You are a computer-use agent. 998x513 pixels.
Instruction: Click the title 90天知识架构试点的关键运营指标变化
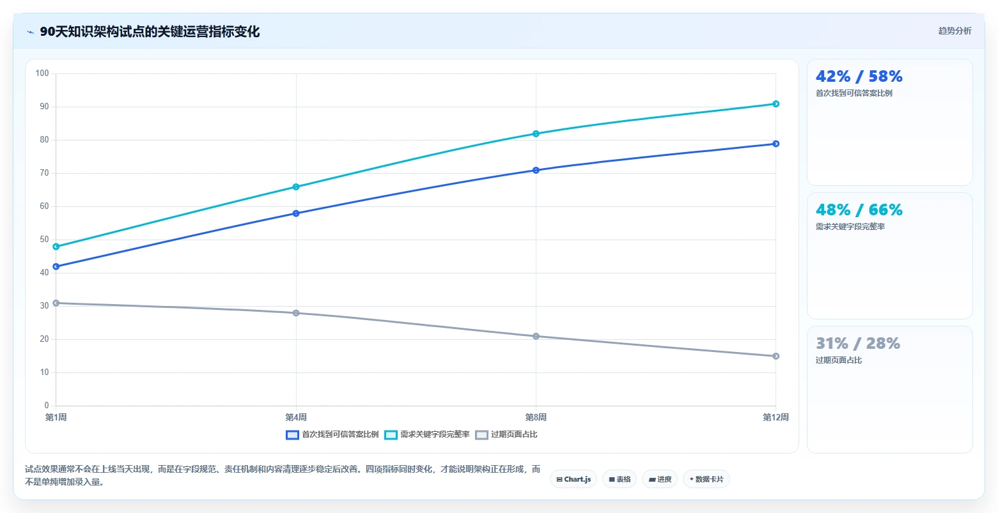pyautogui.click(x=150, y=32)
